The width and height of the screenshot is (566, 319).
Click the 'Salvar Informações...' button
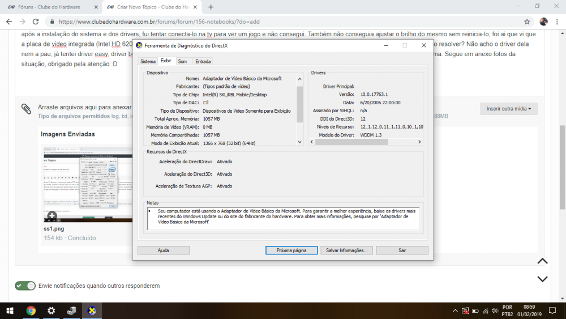[x=346, y=250]
